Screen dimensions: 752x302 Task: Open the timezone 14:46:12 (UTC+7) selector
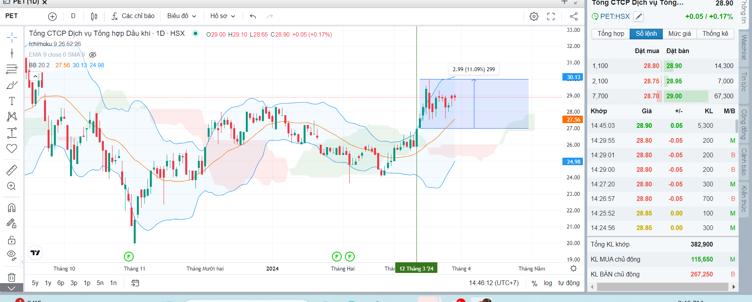coord(494,283)
